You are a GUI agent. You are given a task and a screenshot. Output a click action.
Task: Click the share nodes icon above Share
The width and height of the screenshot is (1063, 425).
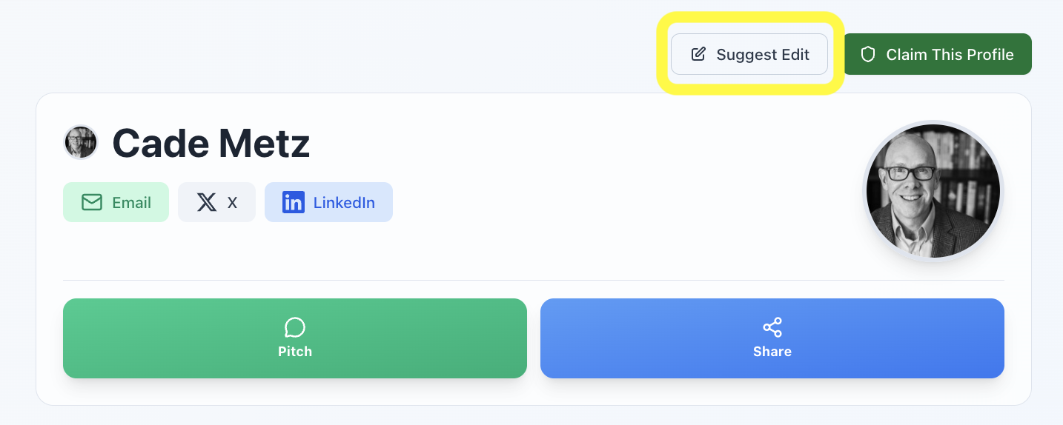pyautogui.click(x=772, y=327)
